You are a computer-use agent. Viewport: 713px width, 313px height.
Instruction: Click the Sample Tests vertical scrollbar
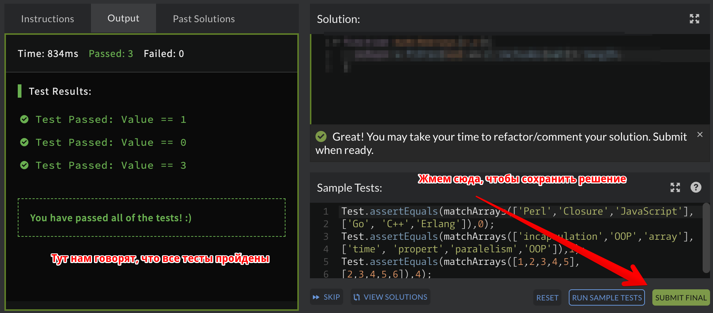pyautogui.click(x=706, y=238)
